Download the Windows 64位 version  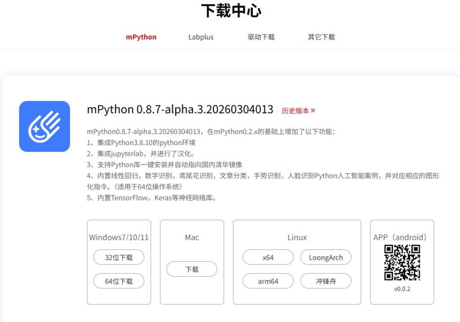[119, 281]
